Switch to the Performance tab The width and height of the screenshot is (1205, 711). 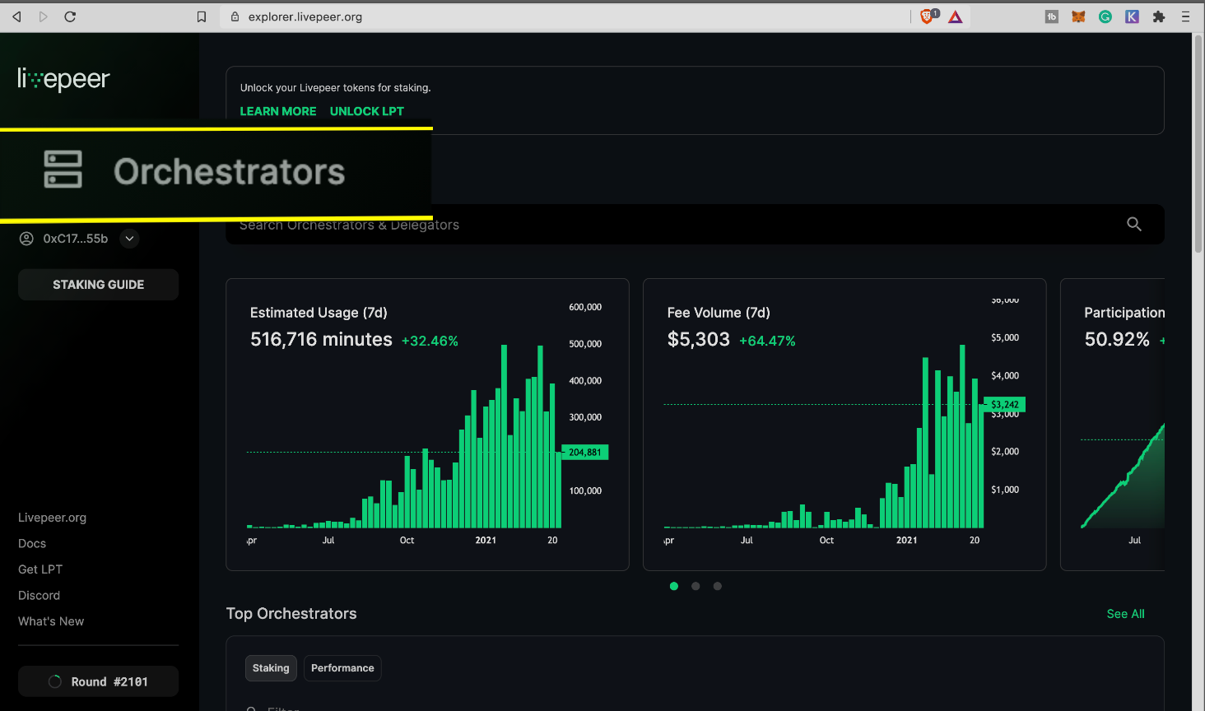click(342, 668)
